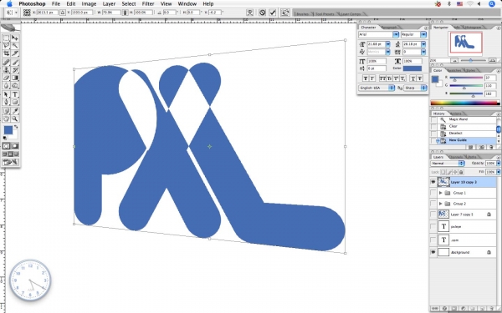Show the Group 2 layer group
This screenshot has height=313, width=502.
click(x=433, y=204)
